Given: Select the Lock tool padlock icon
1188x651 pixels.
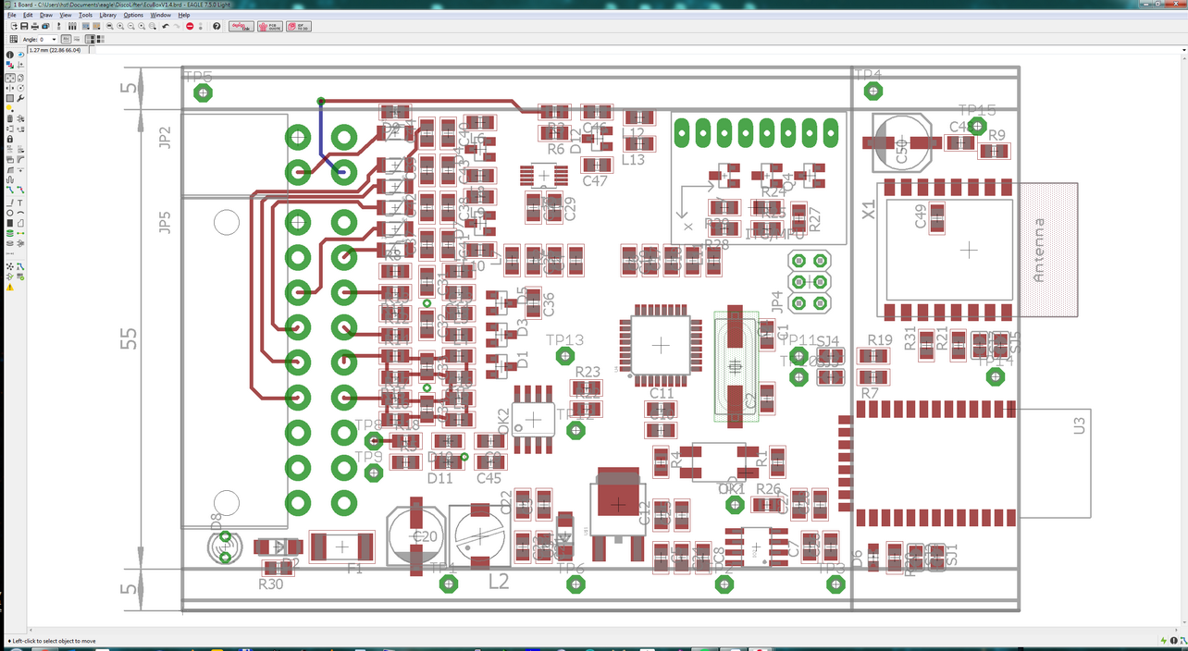Looking at the screenshot, I should pyautogui.click(x=10, y=139).
